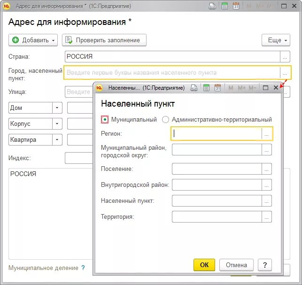Open calculator in Населенный пункт dialog title bar
The height and width of the screenshot is (285, 302).
206,88
